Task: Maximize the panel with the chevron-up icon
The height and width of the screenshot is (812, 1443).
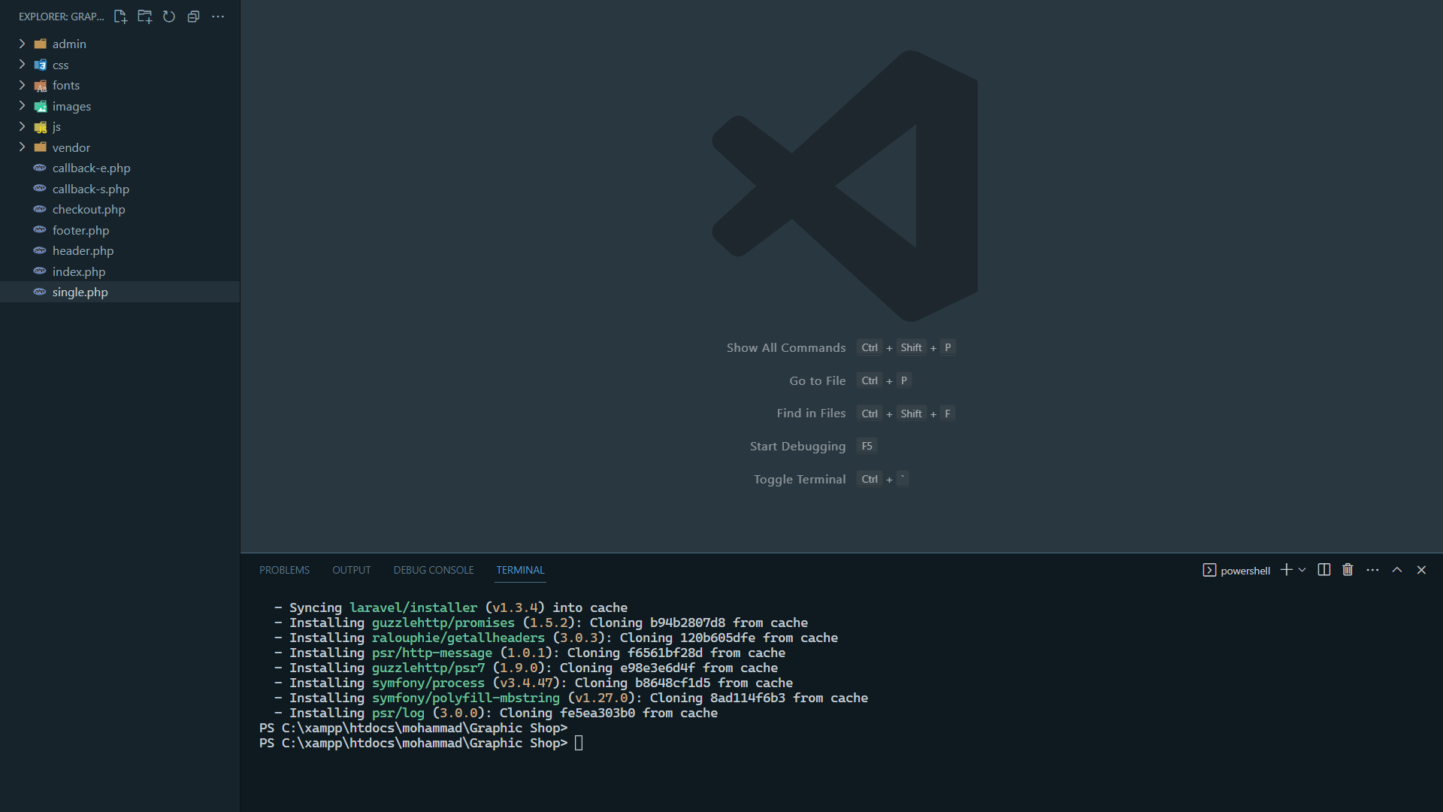Action: (1397, 570)
